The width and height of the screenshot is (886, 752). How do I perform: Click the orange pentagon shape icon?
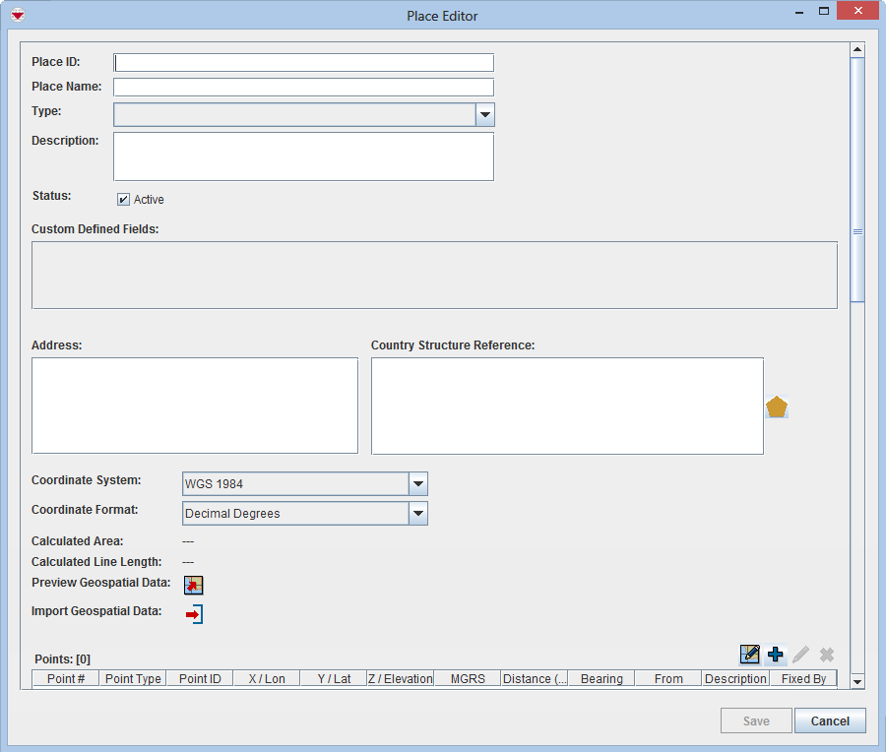pyautogui.click(x=777, y=406)
